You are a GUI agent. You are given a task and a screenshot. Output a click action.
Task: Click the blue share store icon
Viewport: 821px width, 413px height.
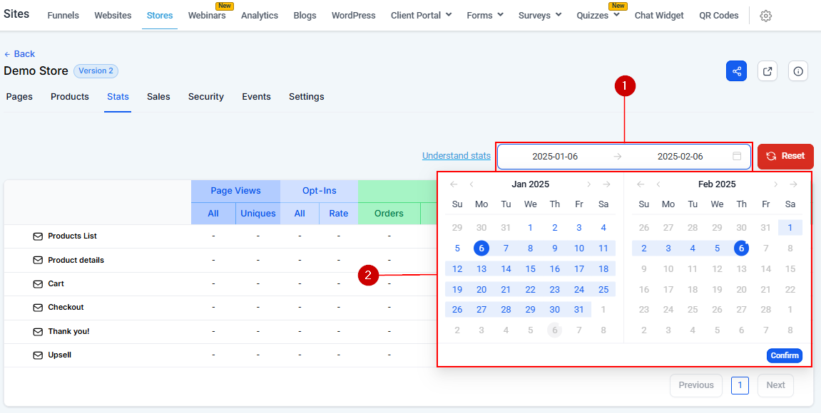click(x=736, y=71)
